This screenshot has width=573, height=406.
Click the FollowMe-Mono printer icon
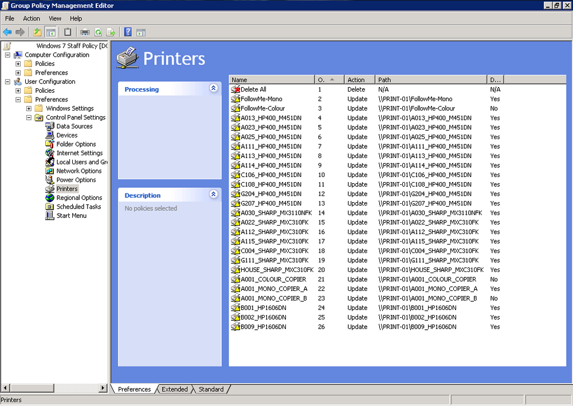click(236, 99)
